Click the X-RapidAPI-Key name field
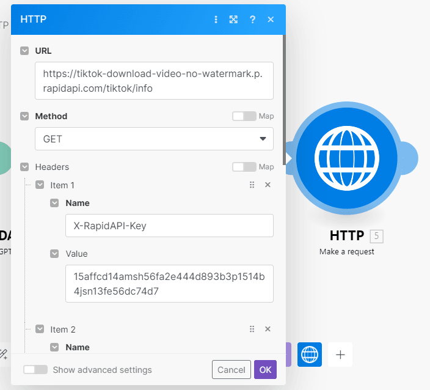The width and height of the screenshot is (430, 390). click(x=169, y=226)
